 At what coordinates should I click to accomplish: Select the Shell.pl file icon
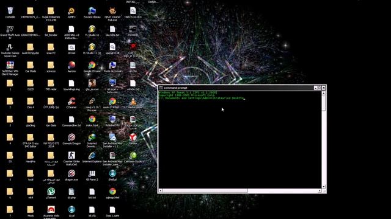click(x=112, y=174)
